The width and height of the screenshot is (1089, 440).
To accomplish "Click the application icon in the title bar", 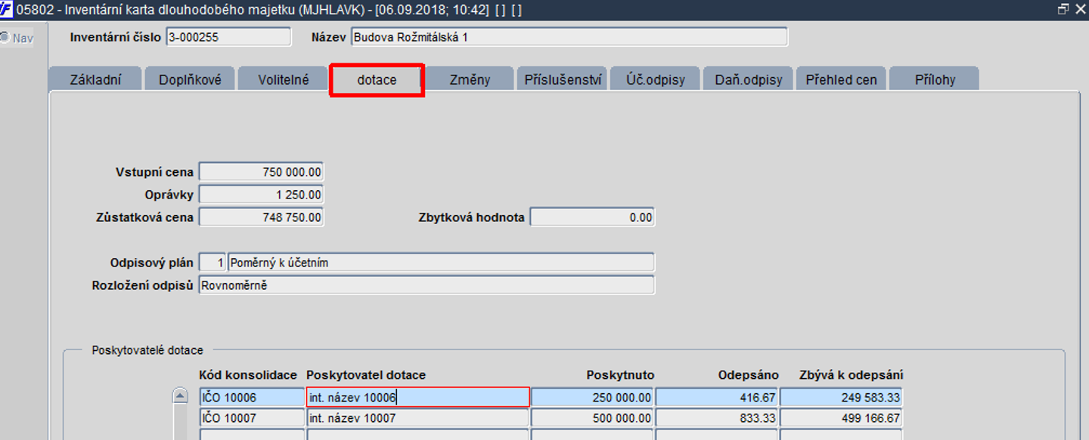I will (7, 9).
